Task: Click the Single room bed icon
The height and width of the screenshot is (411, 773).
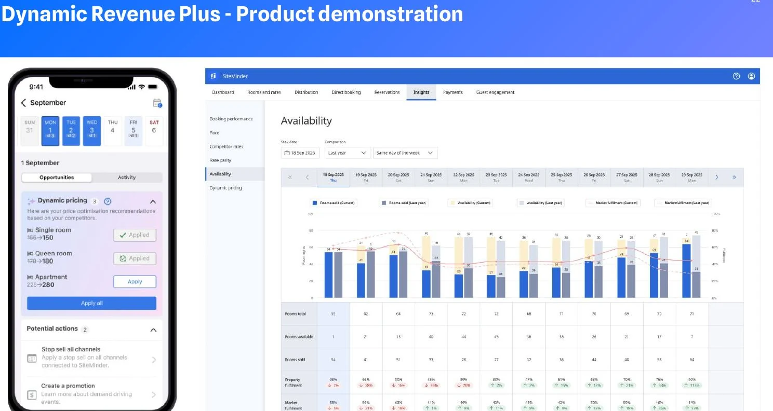Action: coord(30,230)
